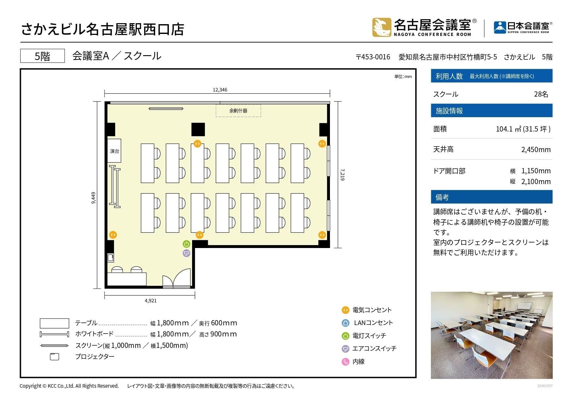Click the power outlet marker at the top-left tables
Screen dimensions: 573x405
point(197,143)
